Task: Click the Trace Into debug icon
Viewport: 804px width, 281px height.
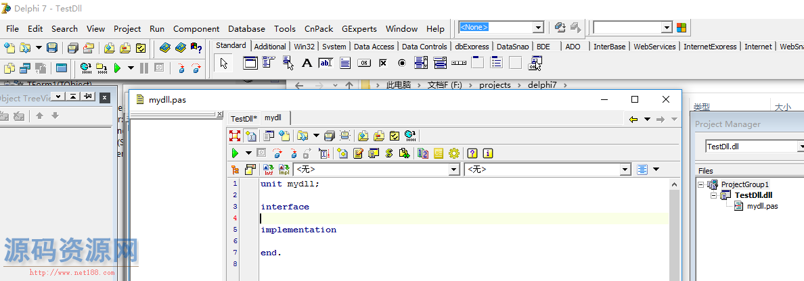Action: (x=181, y=68)
